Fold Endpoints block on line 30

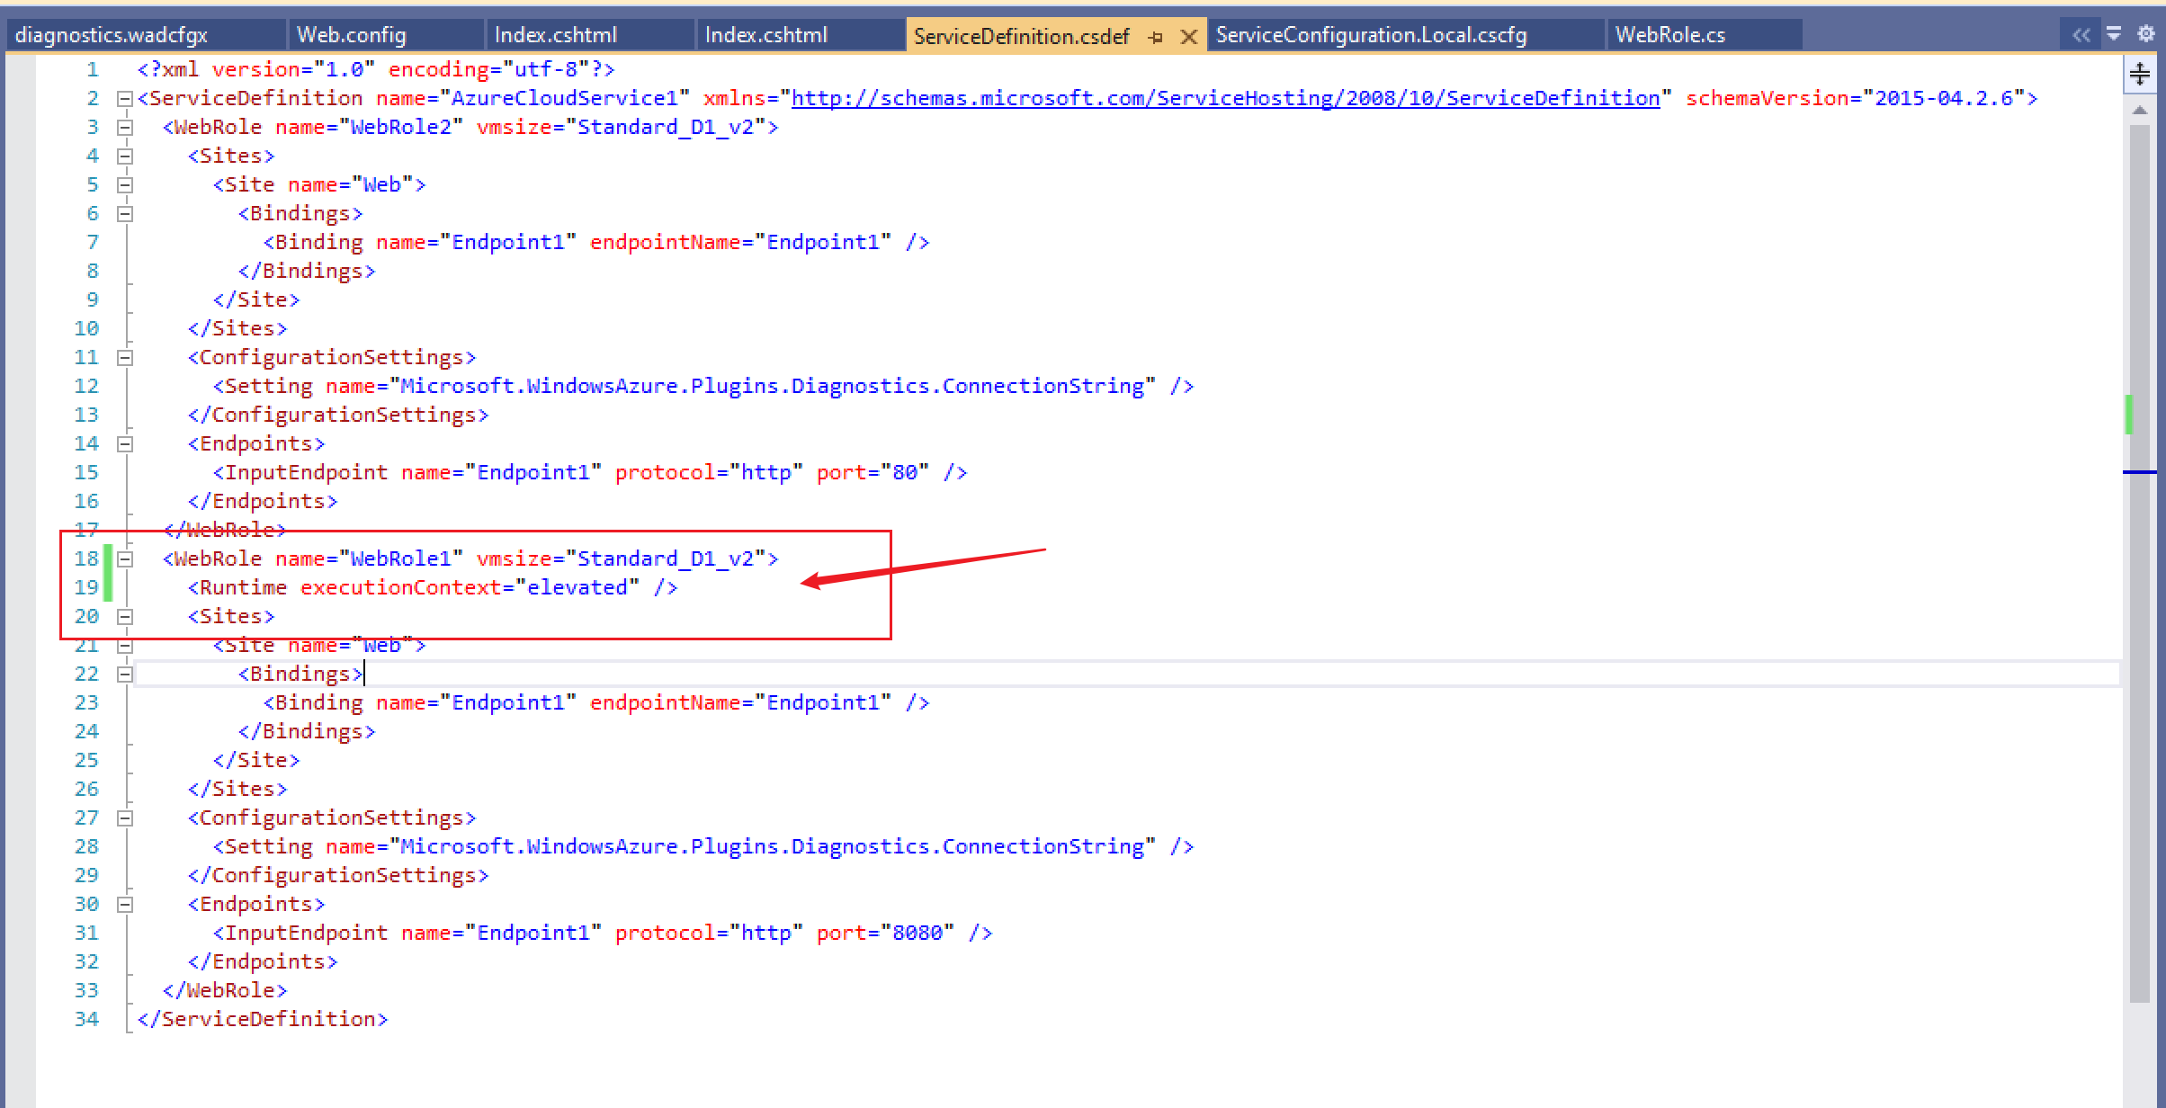pyautogui.click(x=125, y=905)
